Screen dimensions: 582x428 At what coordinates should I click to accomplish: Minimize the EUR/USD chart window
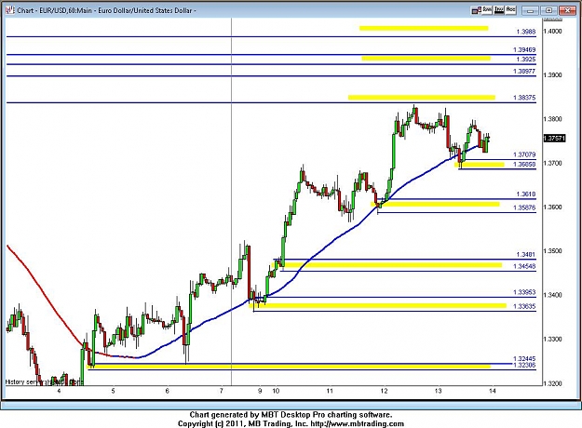point(530,10)
